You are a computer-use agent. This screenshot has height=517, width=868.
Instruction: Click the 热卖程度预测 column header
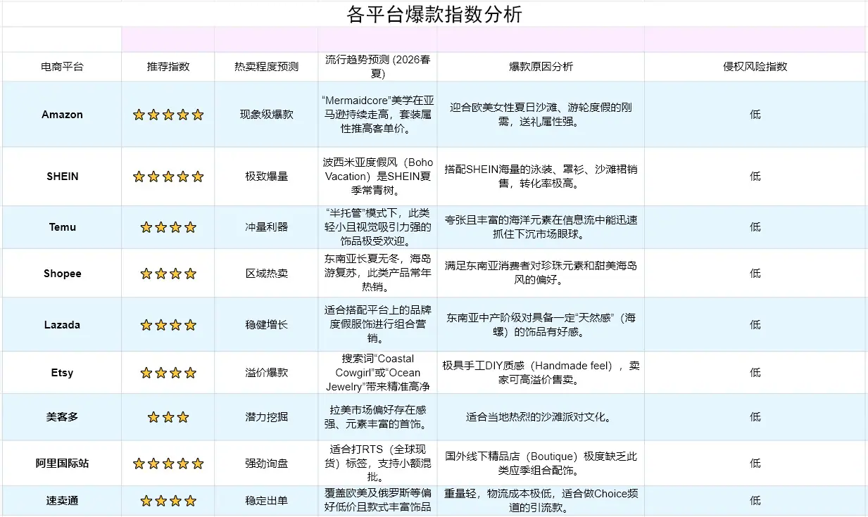point(266,67)
